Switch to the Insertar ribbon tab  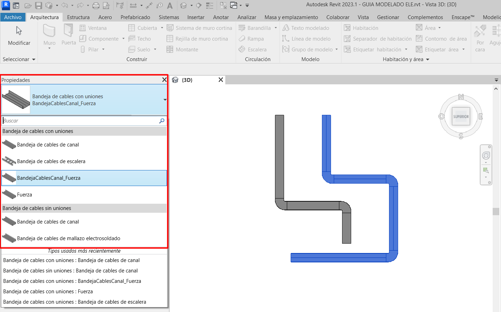pyautogui.click(x=196, y=17)
